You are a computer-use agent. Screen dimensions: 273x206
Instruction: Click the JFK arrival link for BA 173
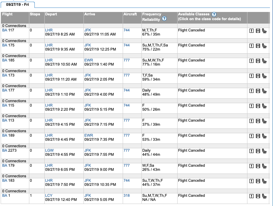(x=88, y=75)
